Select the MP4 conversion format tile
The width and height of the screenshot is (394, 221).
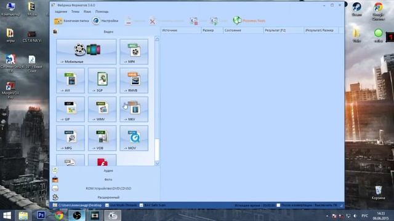click(134, 52)
